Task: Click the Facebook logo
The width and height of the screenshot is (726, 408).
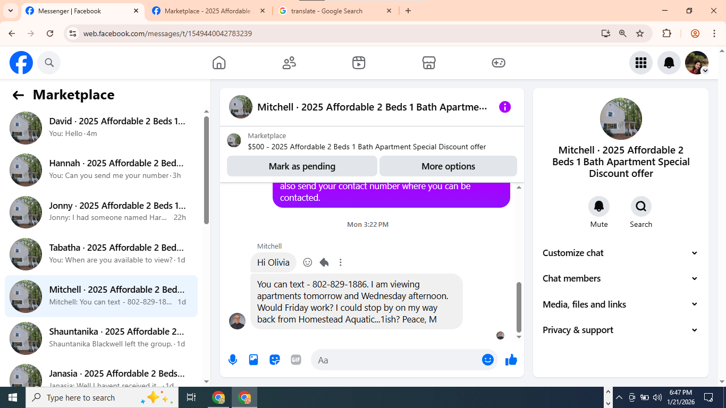Action: coord(21,63)
